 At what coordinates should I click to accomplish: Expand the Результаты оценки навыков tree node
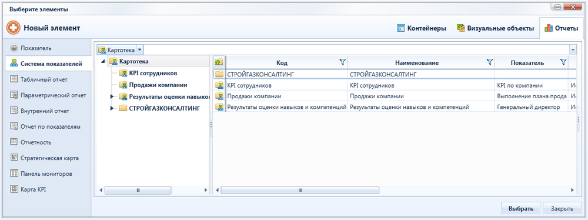(112, 97)
